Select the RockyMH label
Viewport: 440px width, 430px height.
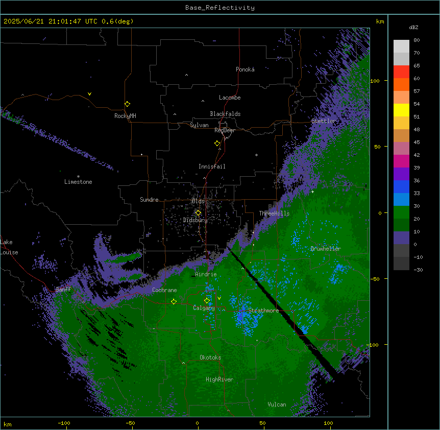click(x=125, y=115)
